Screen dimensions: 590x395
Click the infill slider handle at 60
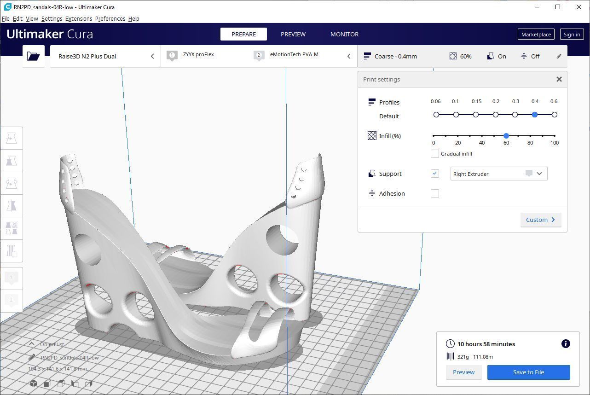point(506,136)
